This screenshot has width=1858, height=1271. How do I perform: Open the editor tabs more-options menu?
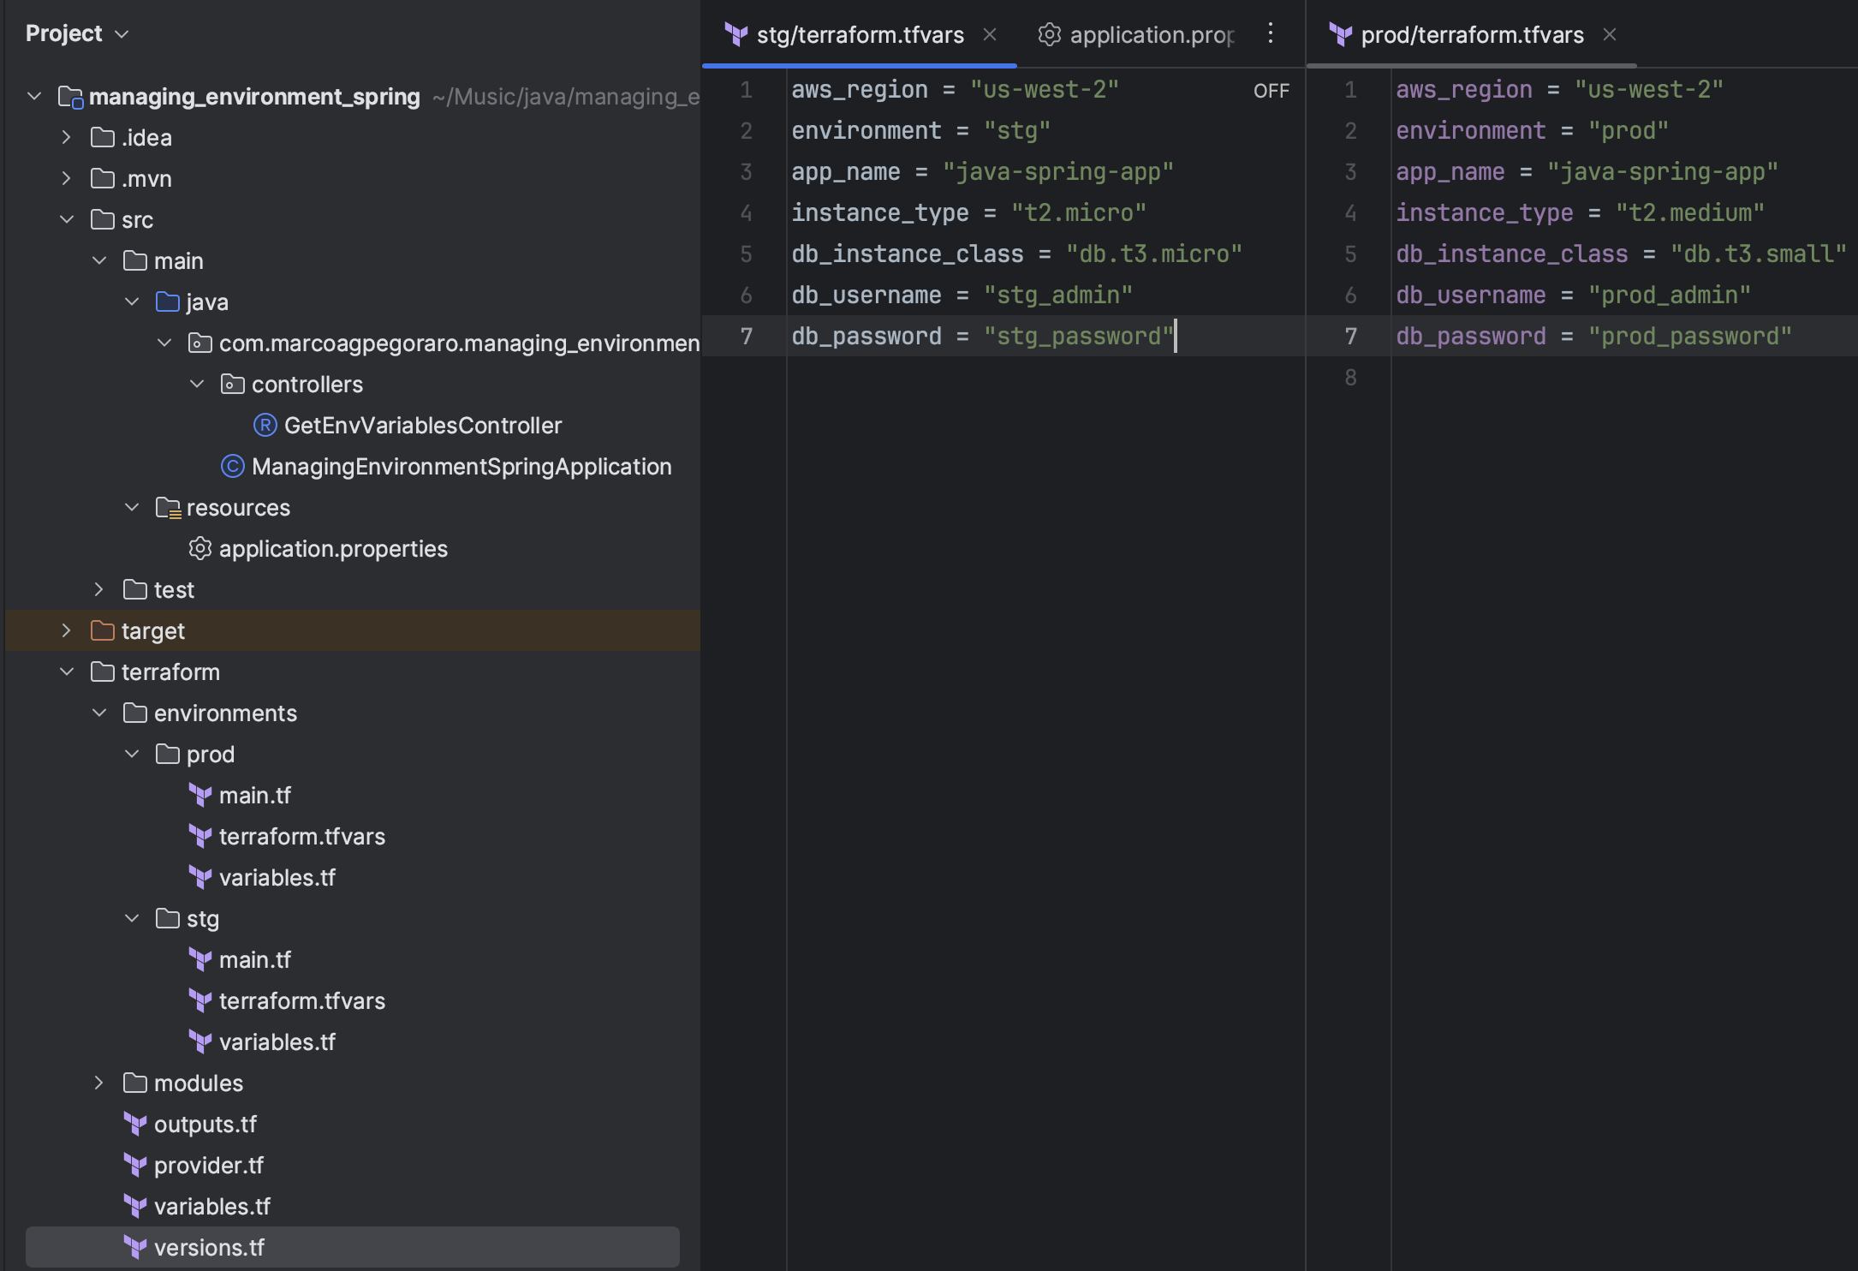[x=1271, y=33]
